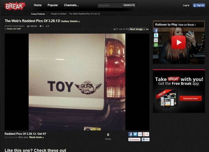Click the Favorite button
209x152 pixels.
[x=134, y=139]
